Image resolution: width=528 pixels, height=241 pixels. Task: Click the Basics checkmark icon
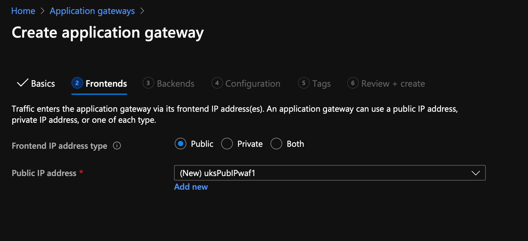pyautogui.click(x=22, y=83)
